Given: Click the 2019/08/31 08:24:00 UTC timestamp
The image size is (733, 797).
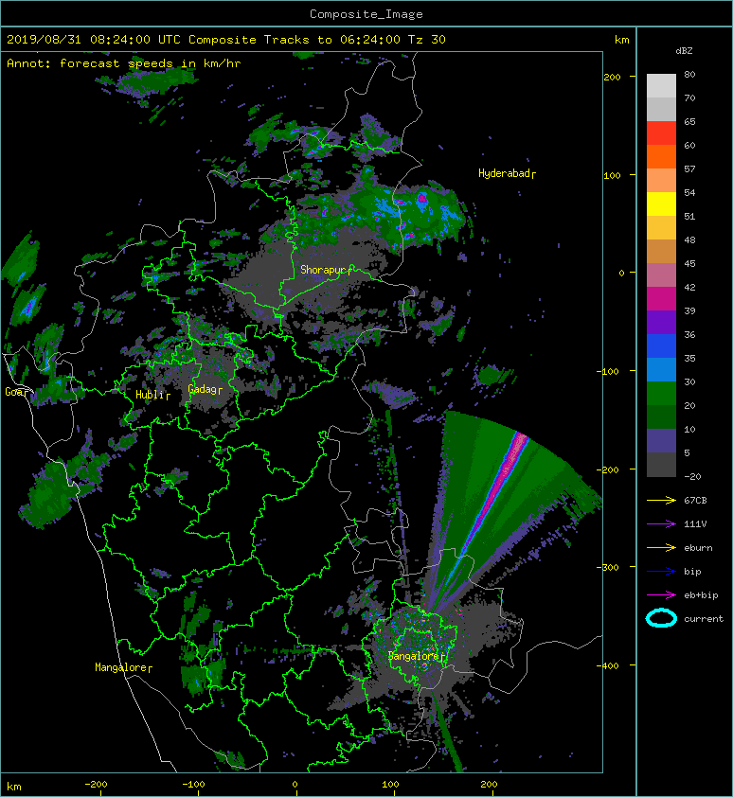Looking at the screenshot, I should point(94,40).
